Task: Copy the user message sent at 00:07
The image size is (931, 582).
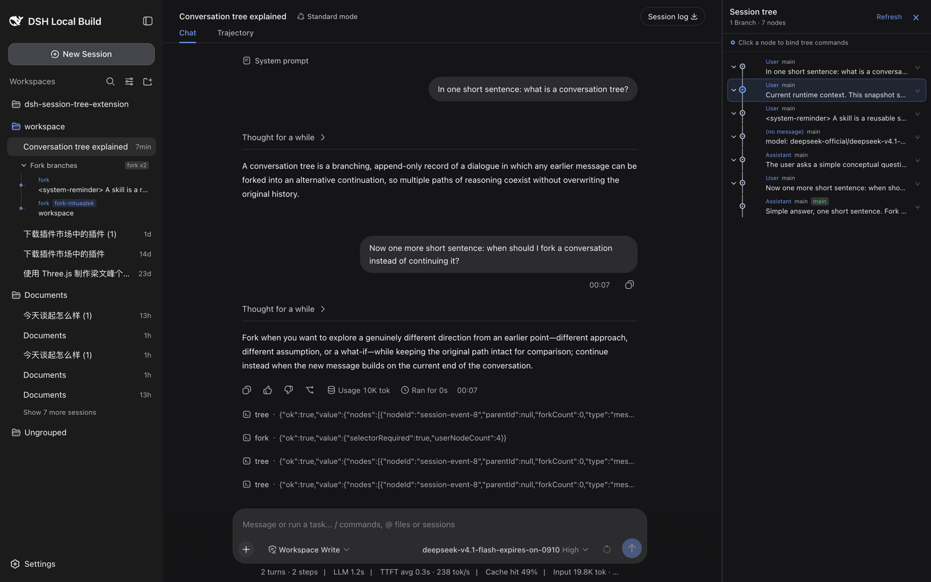Action: [x=629, y=285]
